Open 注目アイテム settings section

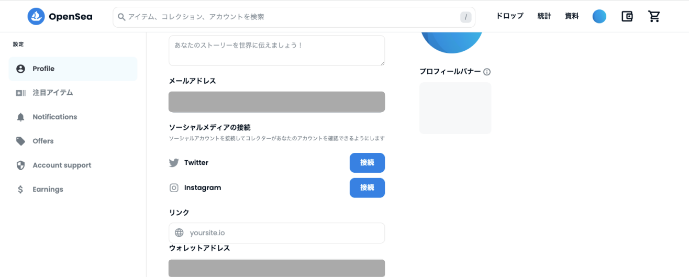(52, 93)
